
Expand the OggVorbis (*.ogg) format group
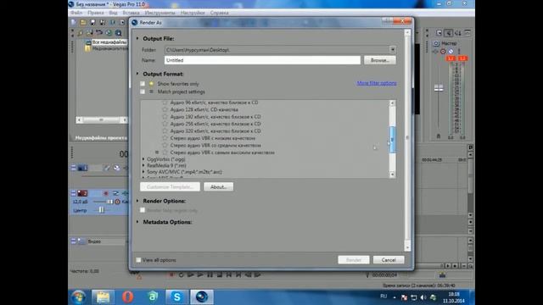[x=143, y=159]
